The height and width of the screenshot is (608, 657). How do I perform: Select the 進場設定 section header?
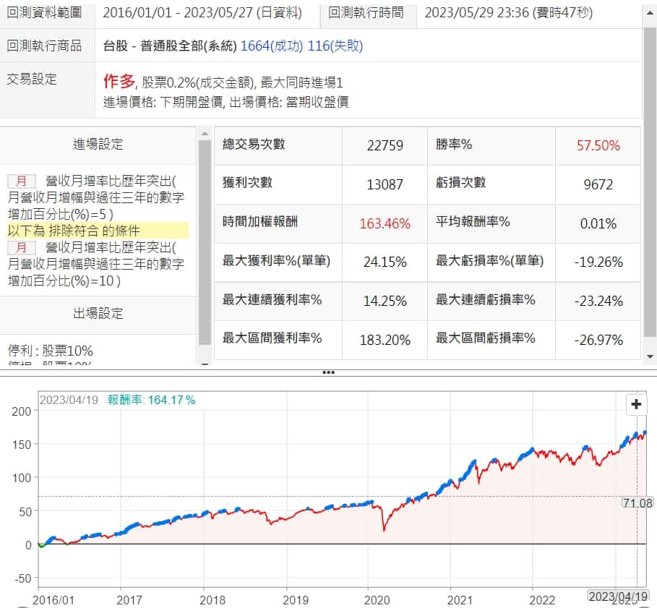coord(98,144)
